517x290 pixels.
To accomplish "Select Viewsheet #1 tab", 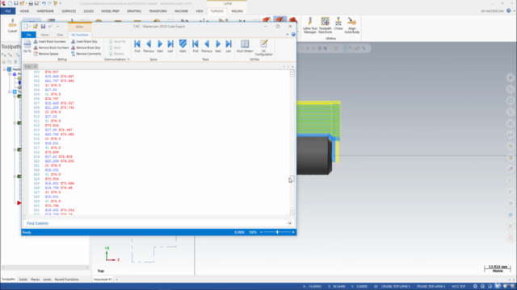I will coord(103,280).
